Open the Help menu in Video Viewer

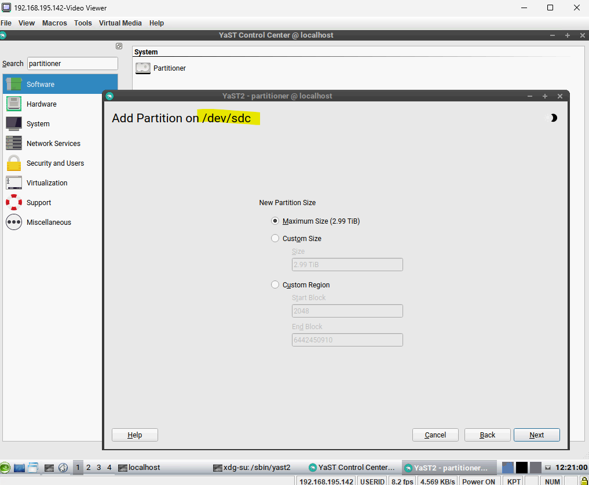tap(156, 23)
